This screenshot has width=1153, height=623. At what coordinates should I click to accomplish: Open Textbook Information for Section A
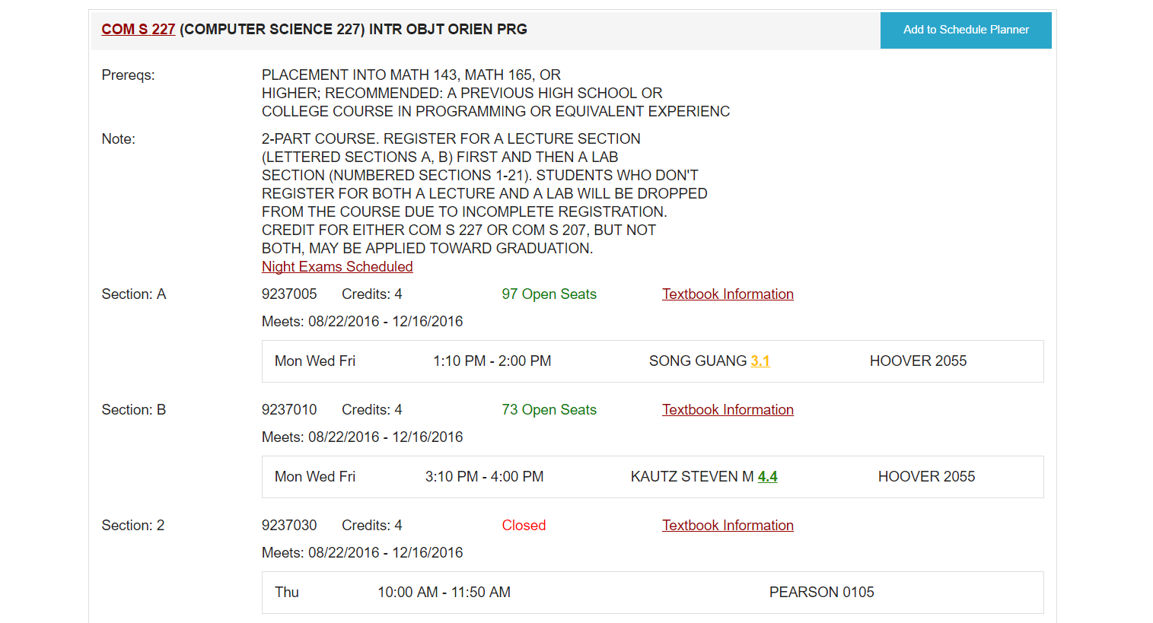[x=727, y=294]
